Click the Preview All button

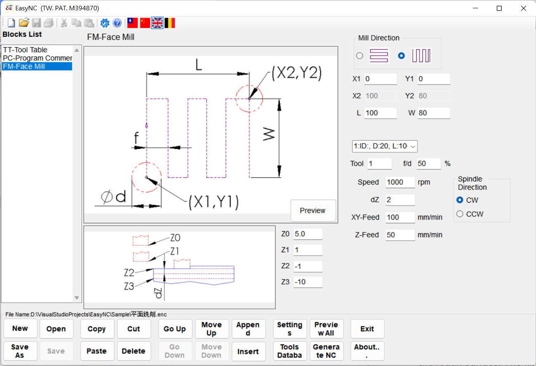[326, 329]
